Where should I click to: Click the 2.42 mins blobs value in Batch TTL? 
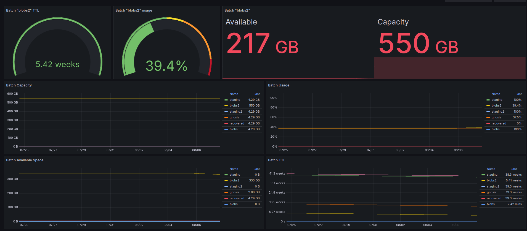pyautogui.click(x=515, y=204)
